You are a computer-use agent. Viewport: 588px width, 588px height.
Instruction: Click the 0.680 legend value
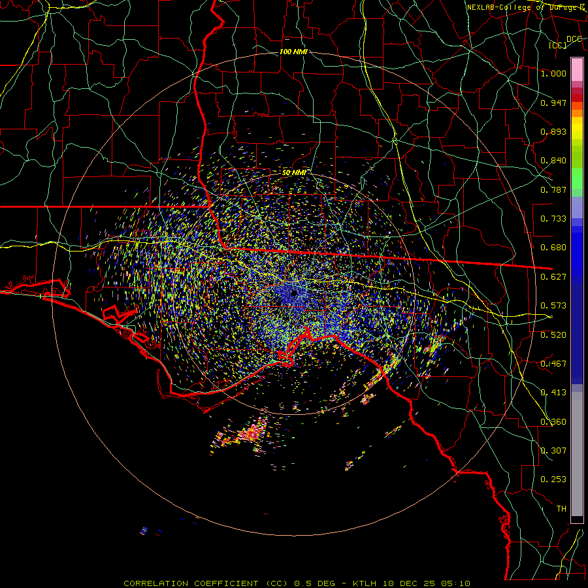click(x=553, y=248)
